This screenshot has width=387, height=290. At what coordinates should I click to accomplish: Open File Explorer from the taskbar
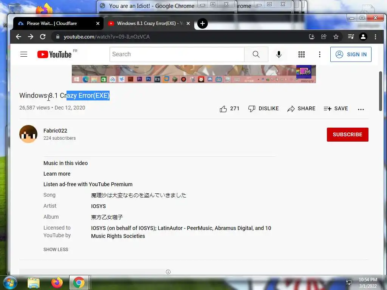click(x=34, y=283)
